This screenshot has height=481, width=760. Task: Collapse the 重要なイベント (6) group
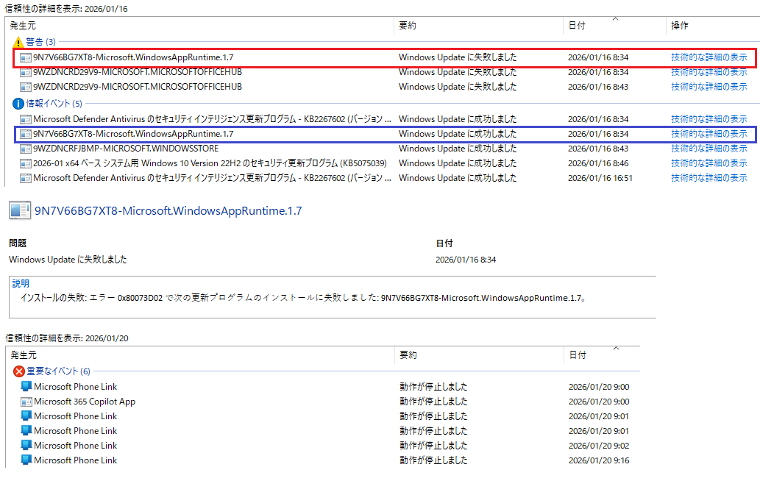click(x=58, y=371)
